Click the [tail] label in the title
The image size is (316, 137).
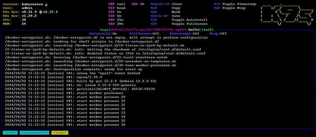[x=207, y=29]
